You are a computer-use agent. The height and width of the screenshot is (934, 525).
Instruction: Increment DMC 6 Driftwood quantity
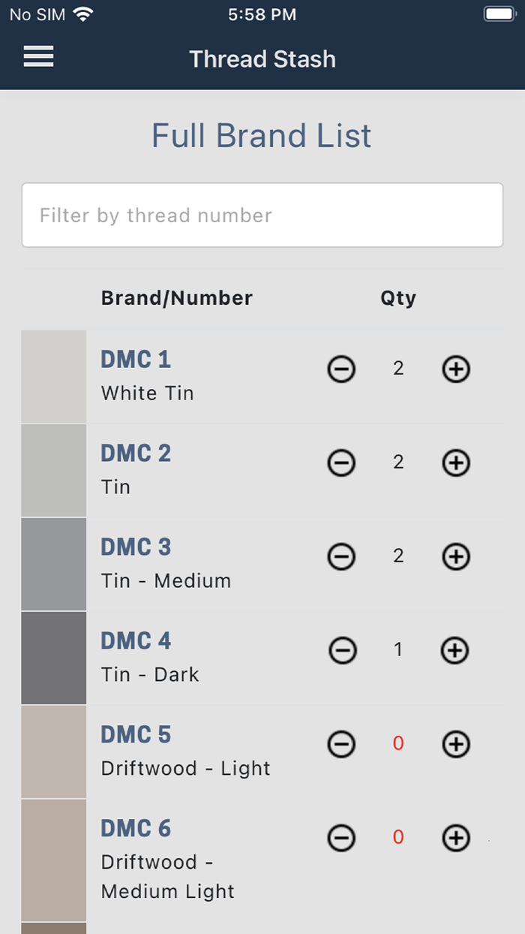456,838
